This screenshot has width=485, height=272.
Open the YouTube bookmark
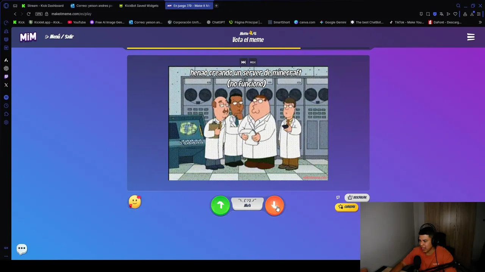pyautogui.click(x=77, y=22)
